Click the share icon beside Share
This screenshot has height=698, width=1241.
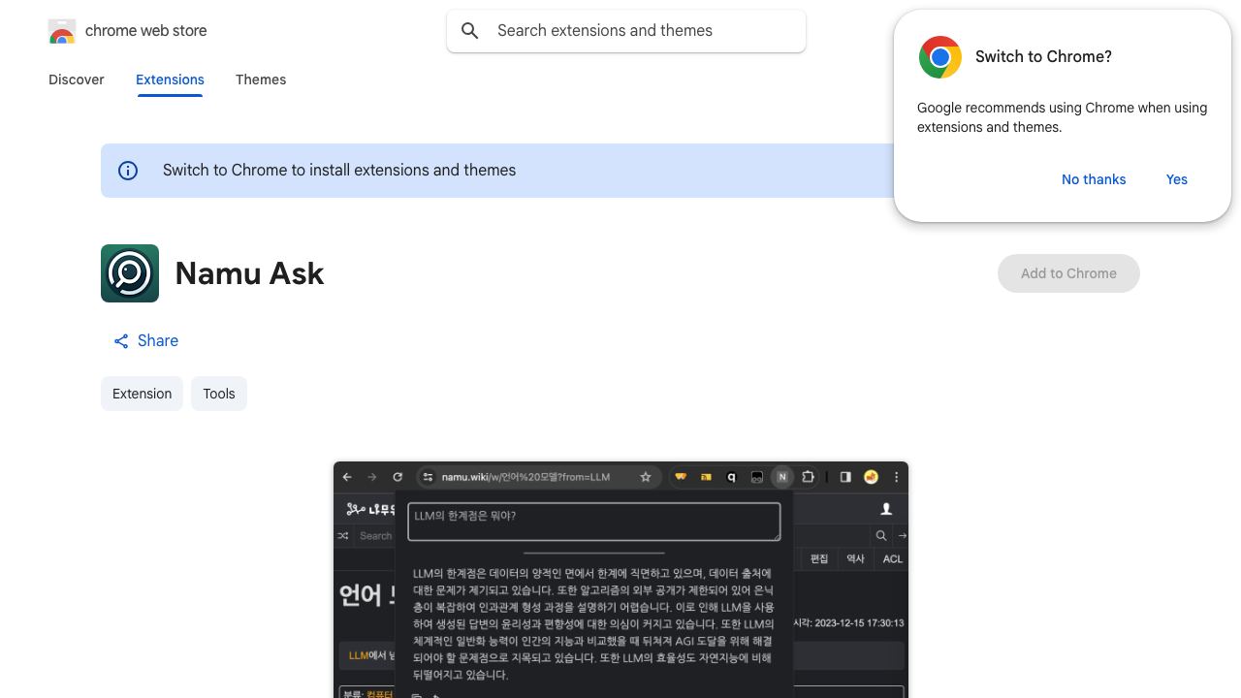(121, 341)
